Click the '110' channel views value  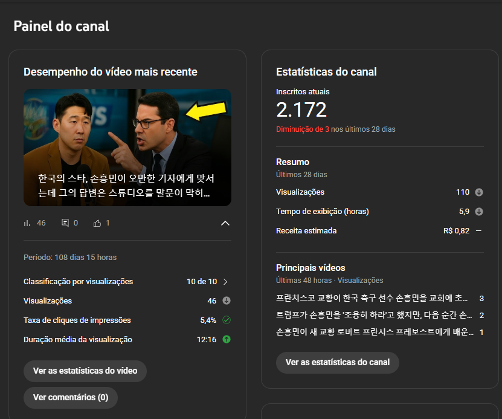pyautogui.click(x=463, y=192)
